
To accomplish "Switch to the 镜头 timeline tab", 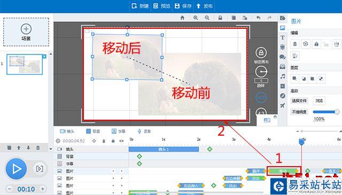I will (67, 131).
